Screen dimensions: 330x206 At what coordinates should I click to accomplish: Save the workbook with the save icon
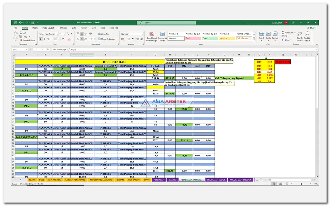15,23
